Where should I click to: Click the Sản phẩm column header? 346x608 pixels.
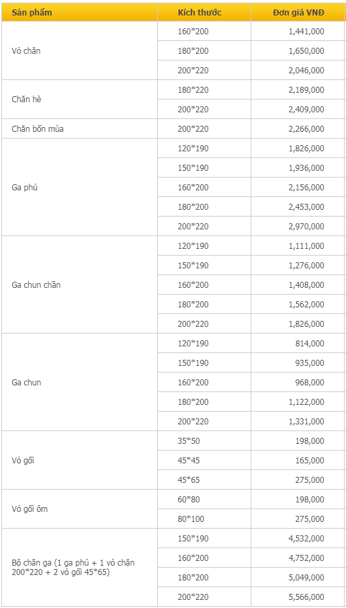[x=80, y=12]
